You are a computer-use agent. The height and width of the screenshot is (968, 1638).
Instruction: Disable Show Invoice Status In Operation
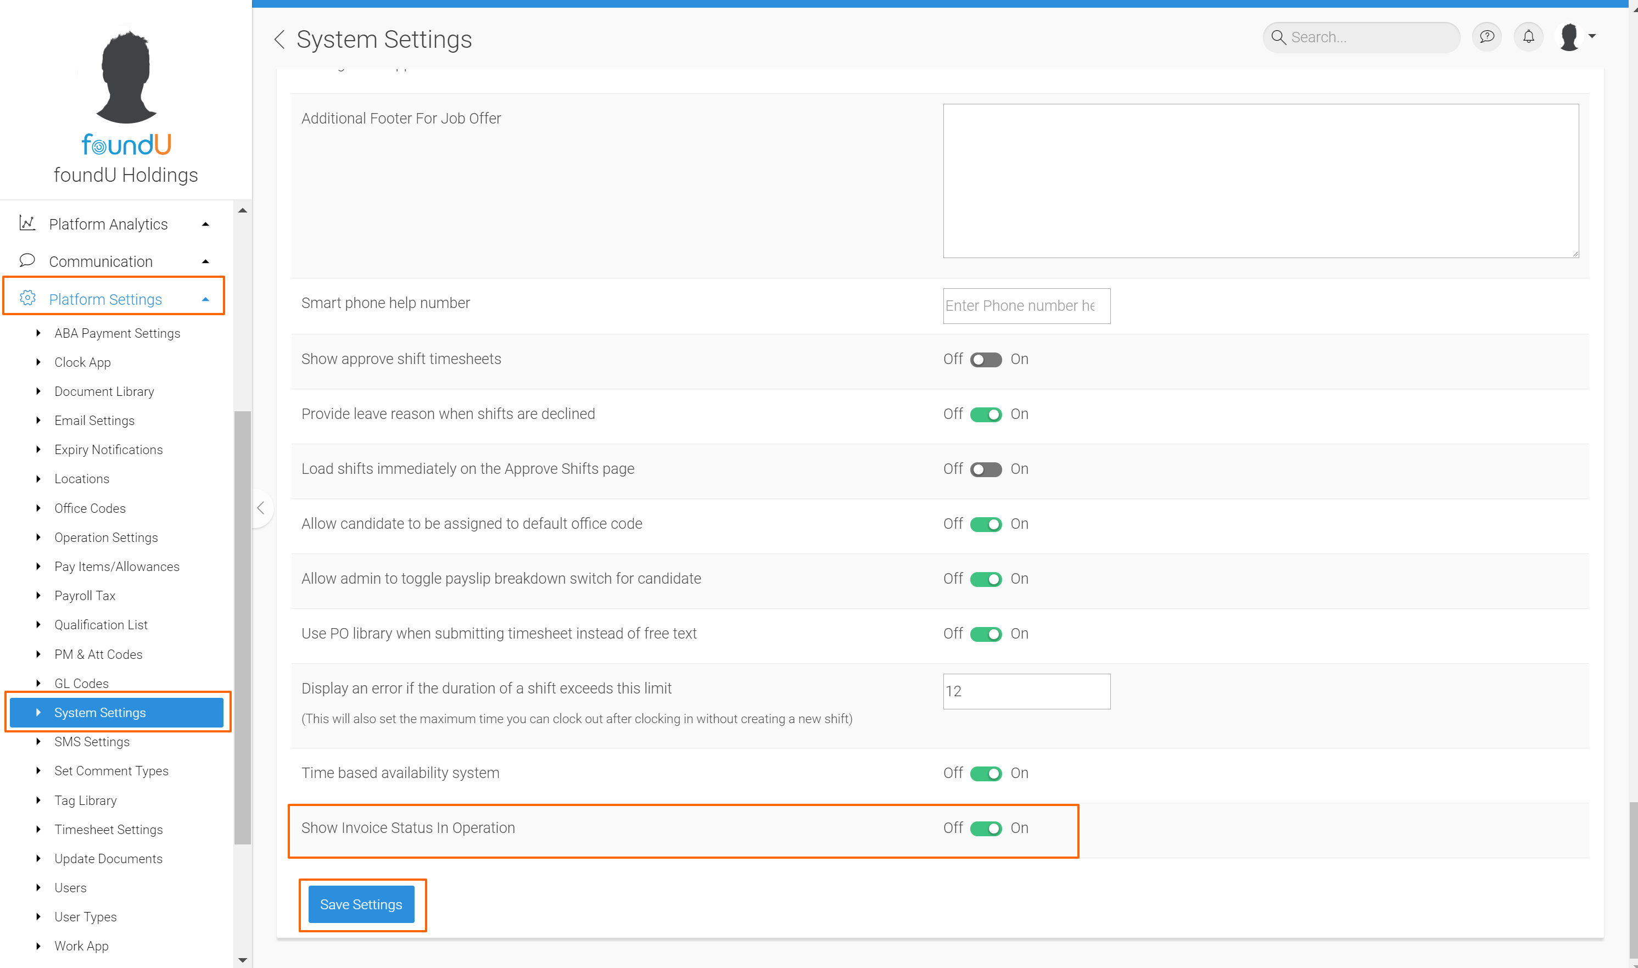point(985,829)
